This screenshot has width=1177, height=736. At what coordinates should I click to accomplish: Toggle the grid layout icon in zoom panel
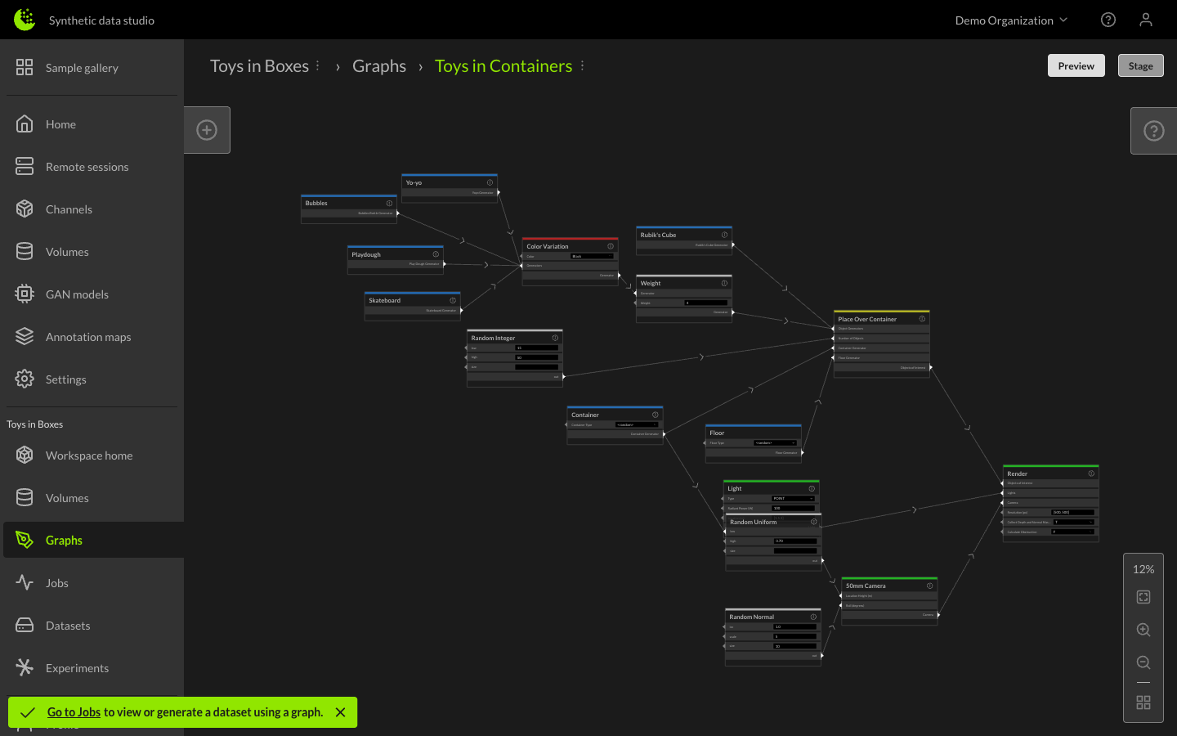click(x=1143, y=702)
